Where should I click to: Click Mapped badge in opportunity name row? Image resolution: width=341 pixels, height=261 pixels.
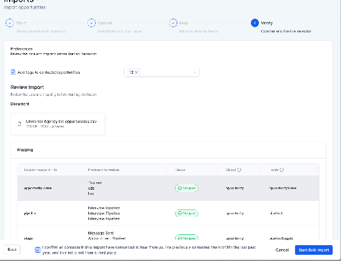click(x=186, y=188)
